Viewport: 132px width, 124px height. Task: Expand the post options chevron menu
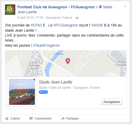[125, 6]
